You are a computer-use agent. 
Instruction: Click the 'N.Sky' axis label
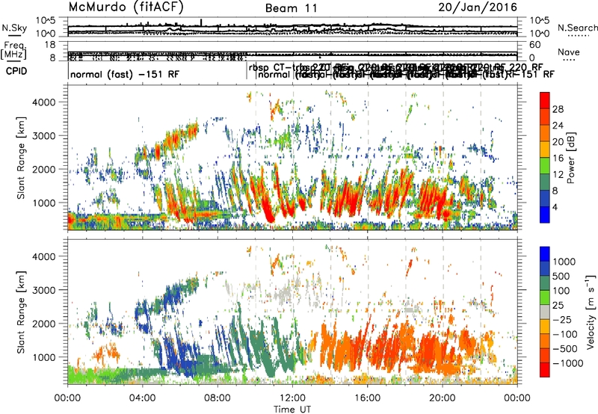[14, 28]
